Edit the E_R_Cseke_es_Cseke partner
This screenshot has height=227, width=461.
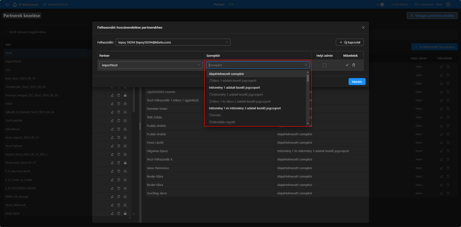point(112,180)
